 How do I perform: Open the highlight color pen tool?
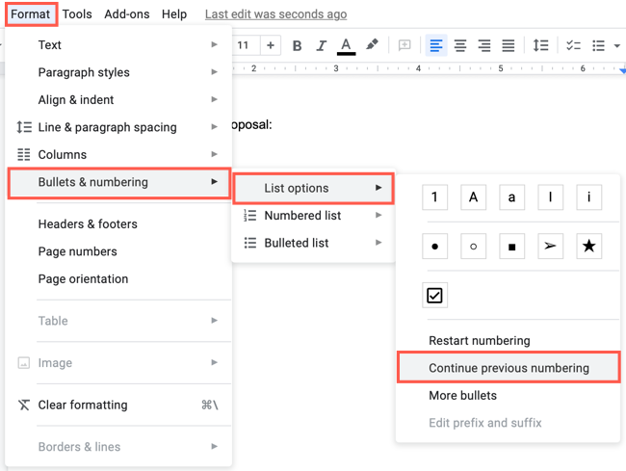coord(372,45)
